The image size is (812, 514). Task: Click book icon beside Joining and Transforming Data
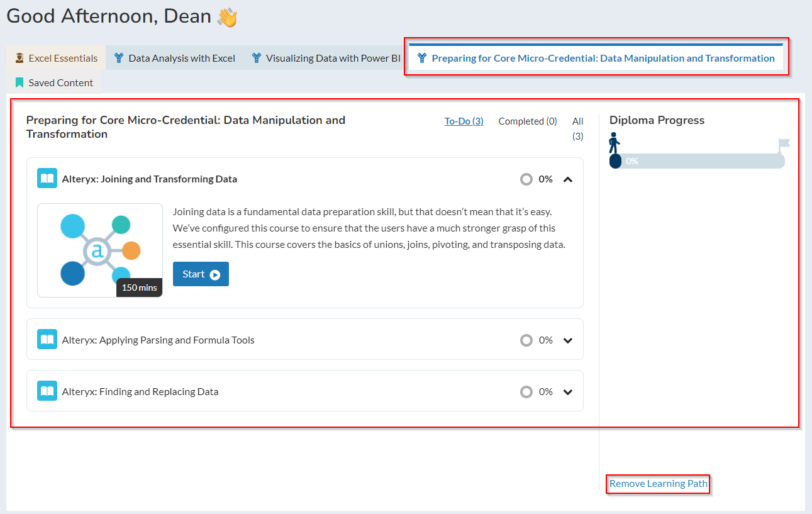47,179
